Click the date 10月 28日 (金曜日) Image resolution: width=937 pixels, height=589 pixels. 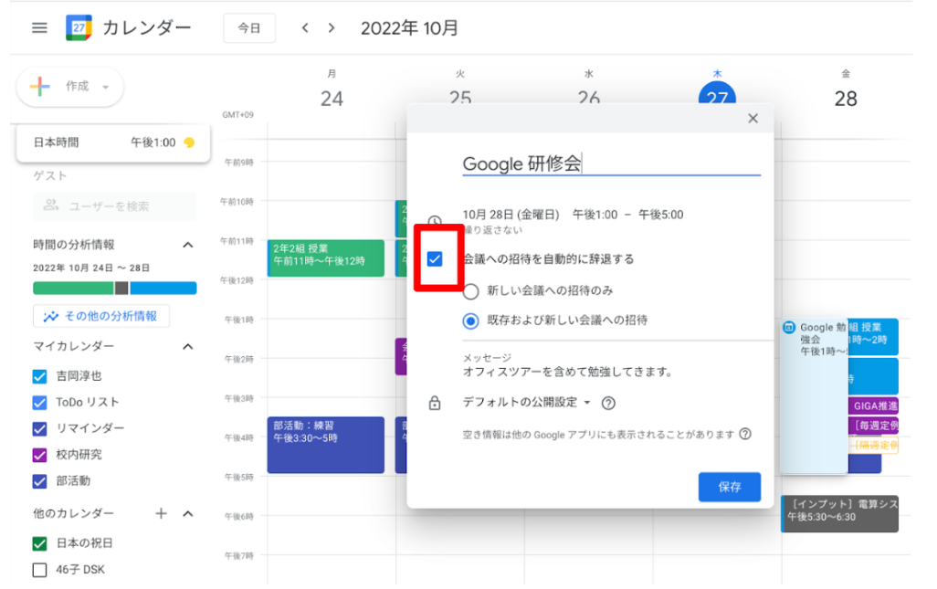click(511, 215)
